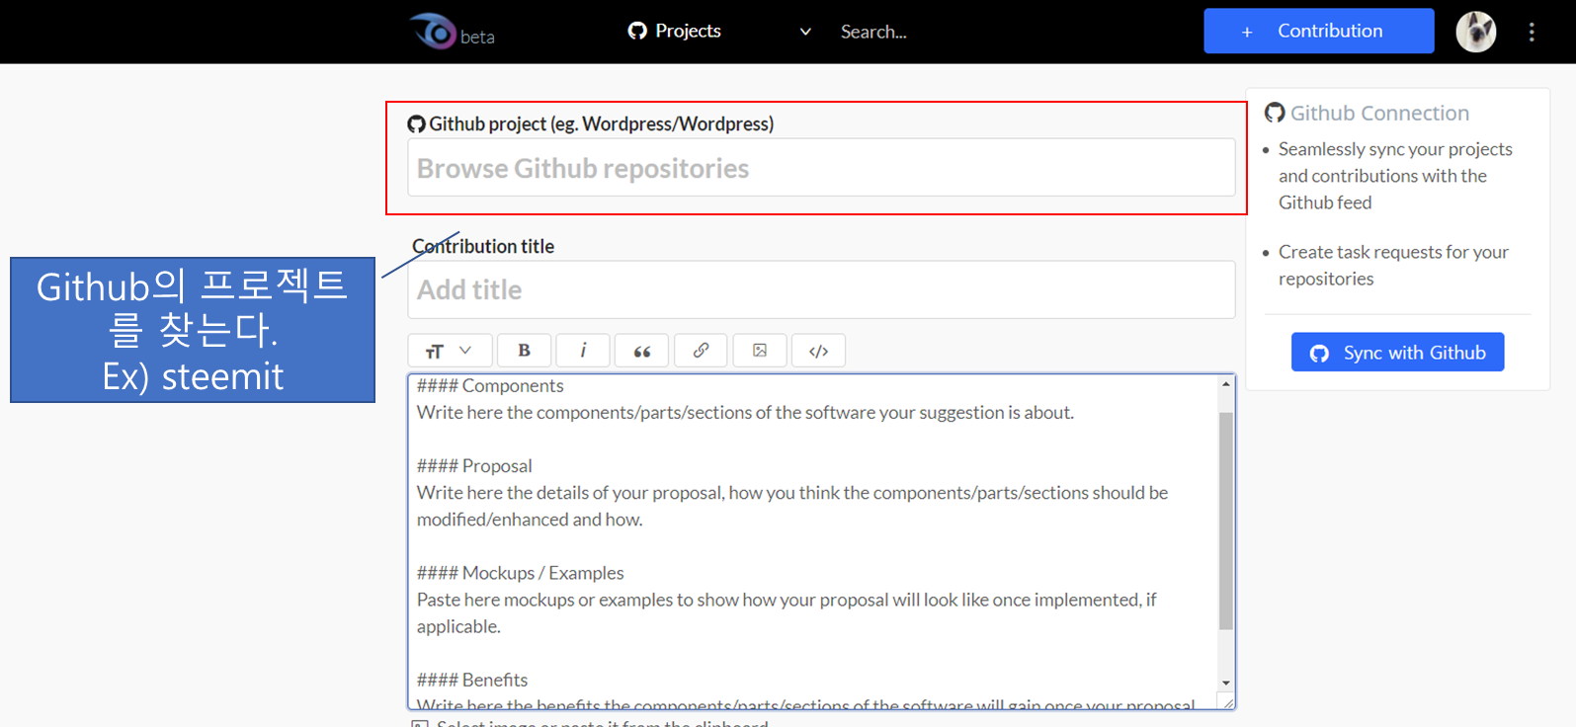Click the Browse Github repositories field
1576x727 pixels.
[821, 168]
